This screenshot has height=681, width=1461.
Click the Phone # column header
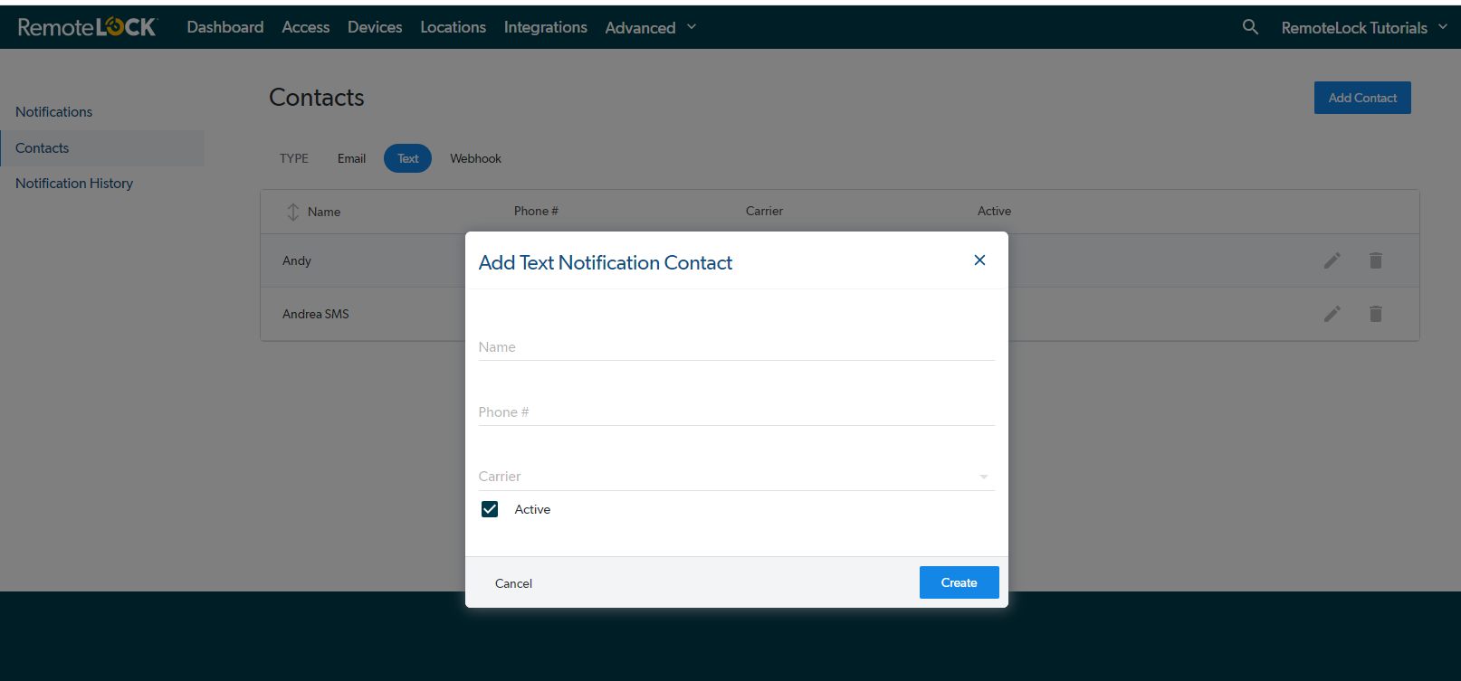(x=536, y=211)
